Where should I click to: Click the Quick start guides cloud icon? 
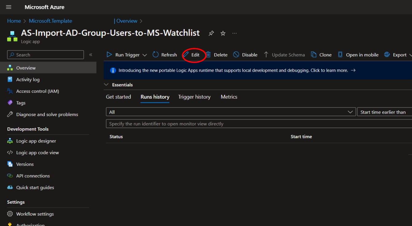click(10, 187)
